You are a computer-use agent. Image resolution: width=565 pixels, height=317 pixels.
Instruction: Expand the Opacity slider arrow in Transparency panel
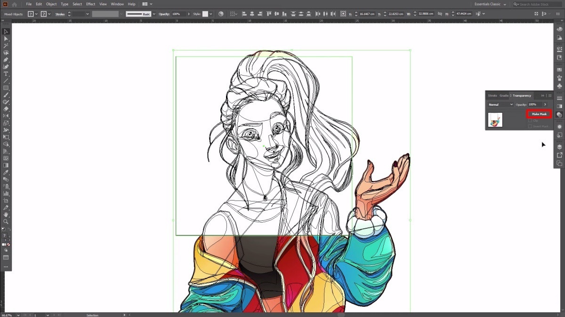tap(546, 104)
